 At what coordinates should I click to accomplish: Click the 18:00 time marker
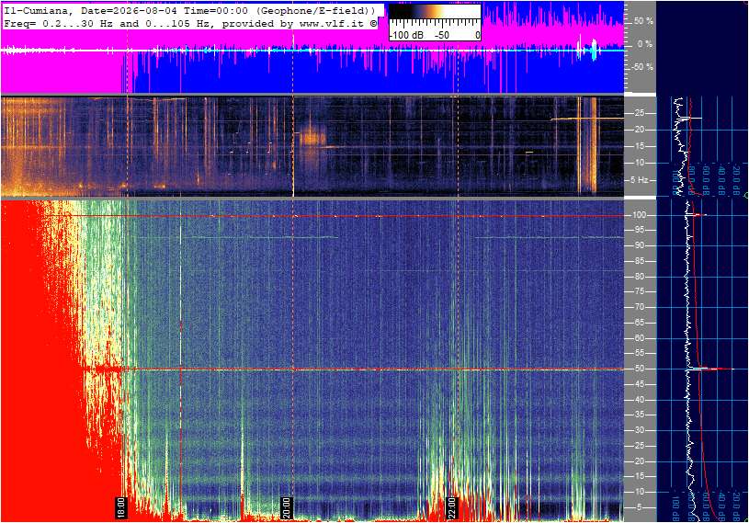click(121, 507)
